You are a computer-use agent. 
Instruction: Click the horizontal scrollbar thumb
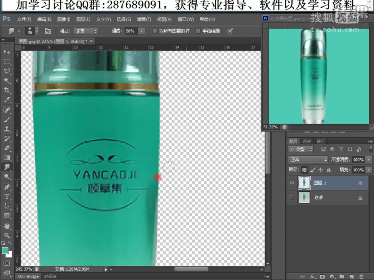click(x=191, y=269)
